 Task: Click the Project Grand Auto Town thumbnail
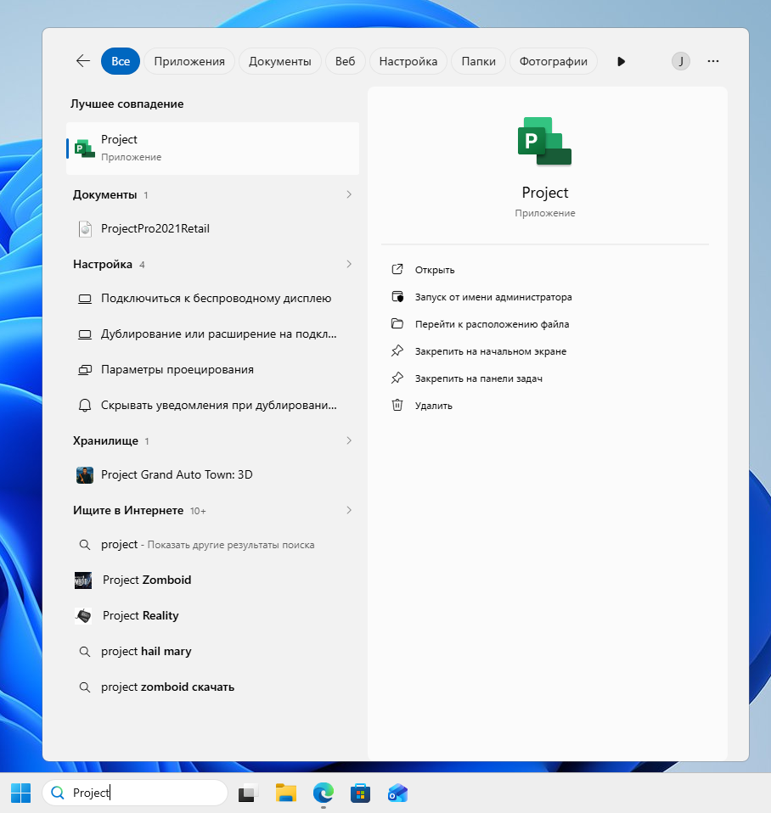point(85,475)
